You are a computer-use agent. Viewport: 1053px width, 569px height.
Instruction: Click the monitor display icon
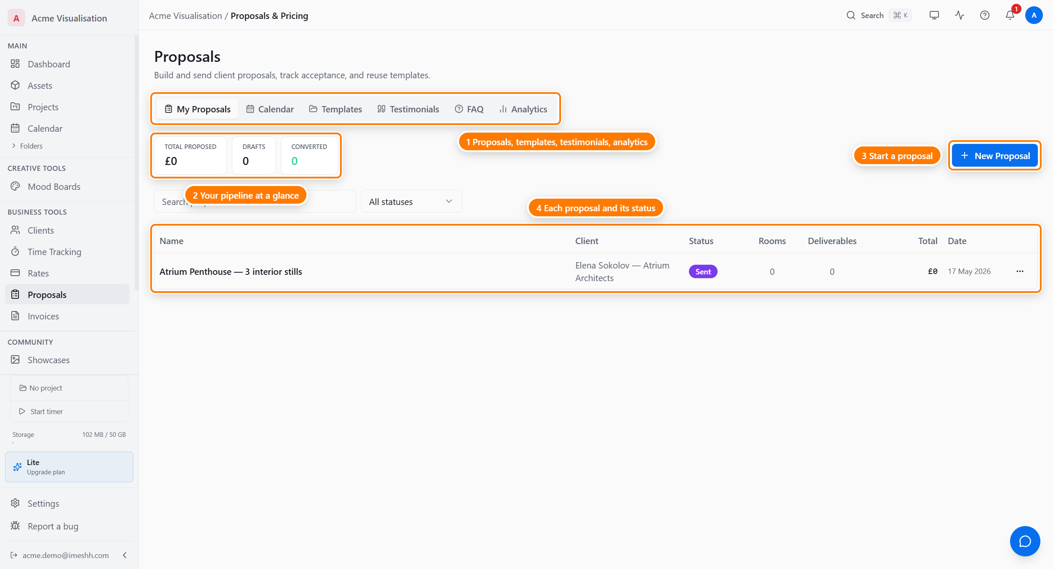tap(934, 15)
